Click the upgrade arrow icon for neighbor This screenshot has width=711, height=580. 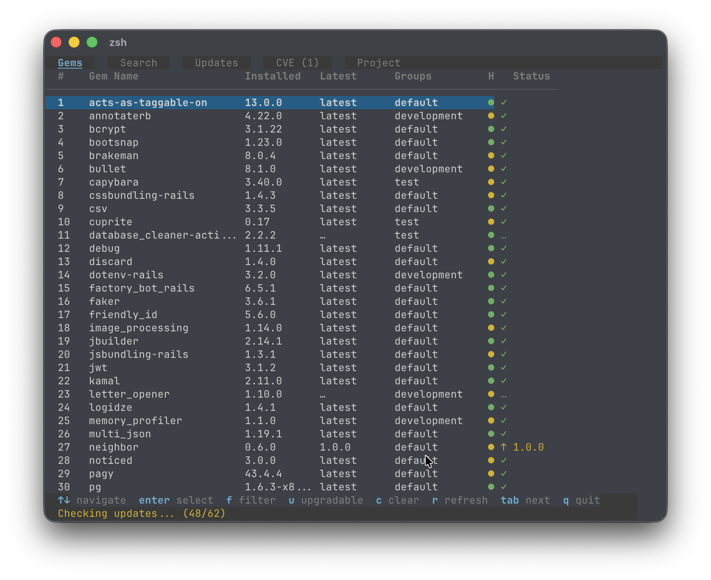point(504,447)
